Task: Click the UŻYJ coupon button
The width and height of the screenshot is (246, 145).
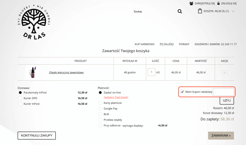Action: (x=227, y=100)
